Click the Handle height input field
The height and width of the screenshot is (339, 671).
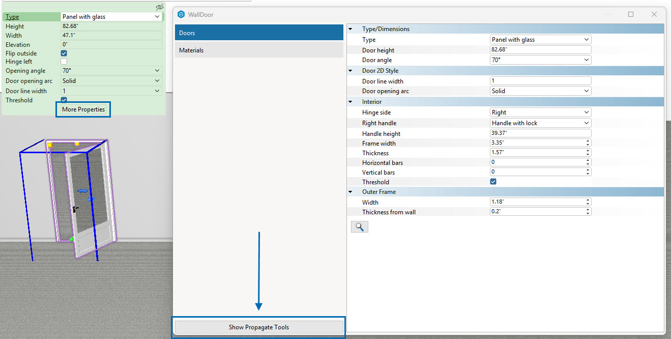tap(541, 133)
